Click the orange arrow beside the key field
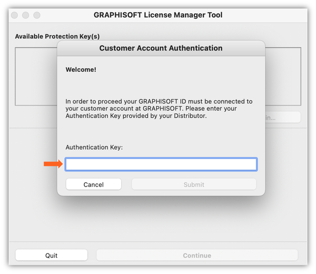316x274 pixels. coord(53,164)
